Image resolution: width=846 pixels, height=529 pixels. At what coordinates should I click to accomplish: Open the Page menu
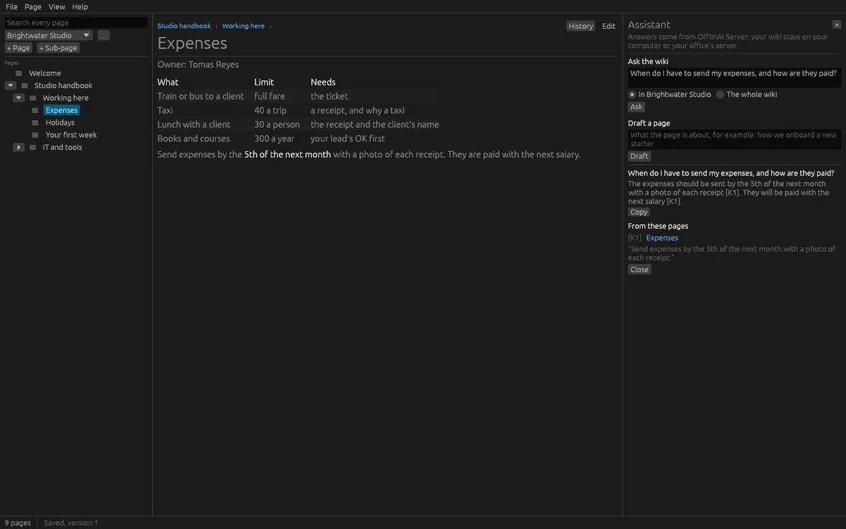point(33,6)
